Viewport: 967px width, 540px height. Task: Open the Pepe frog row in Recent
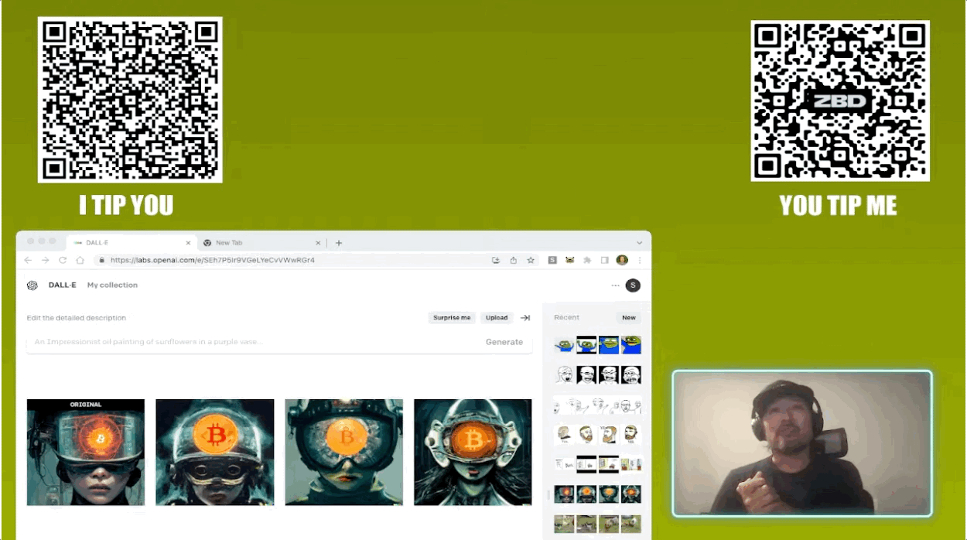click(x=598, y=345)
